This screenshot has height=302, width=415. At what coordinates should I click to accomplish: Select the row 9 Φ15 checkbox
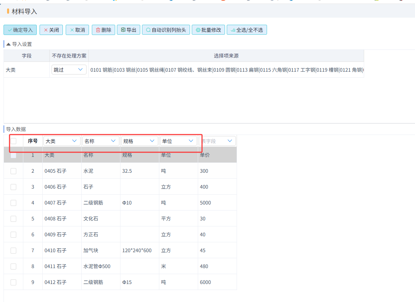[x=13, y=282]
